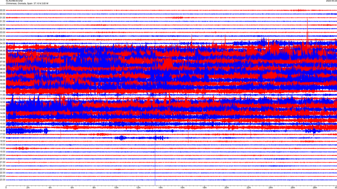
Task: Click the 14:00 time label
Action: coord(2,113)
